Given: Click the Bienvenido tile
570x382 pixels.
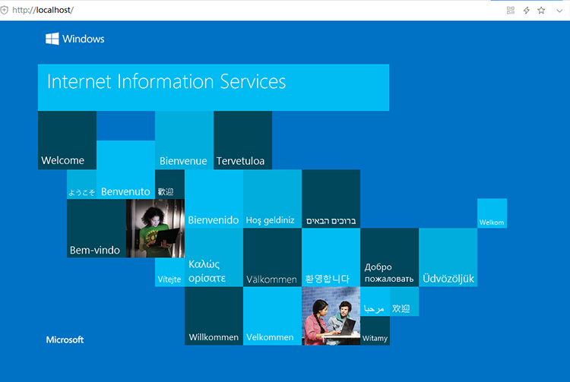Looking at the screenshot, I should click(x=214, y=199).
